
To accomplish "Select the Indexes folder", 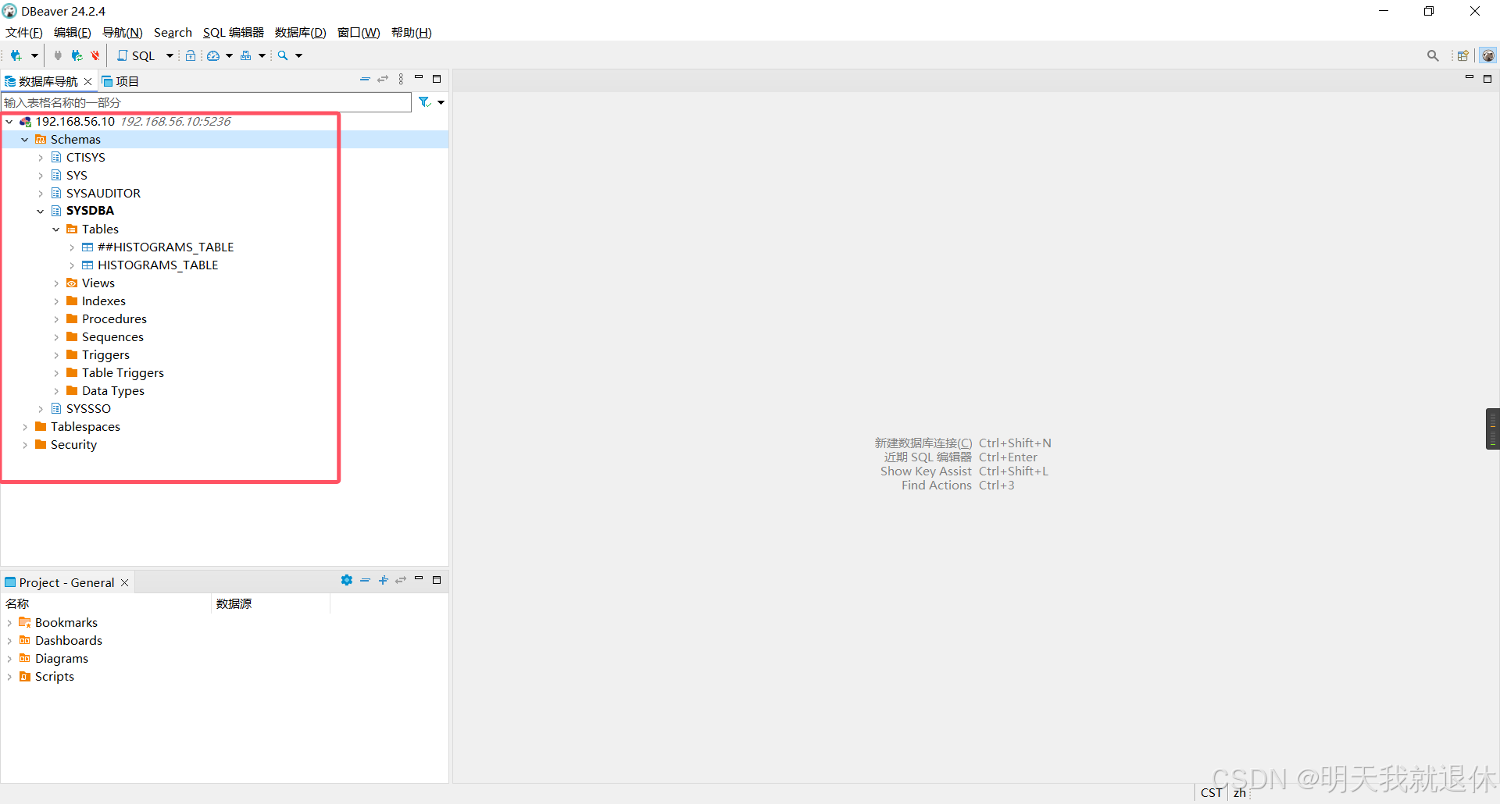I will click(x=103, y=301).
